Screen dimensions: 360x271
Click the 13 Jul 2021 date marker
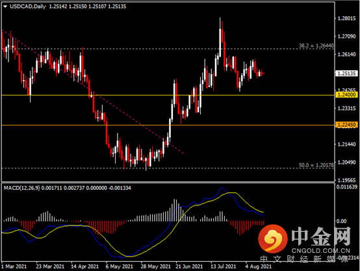[223, 266]
